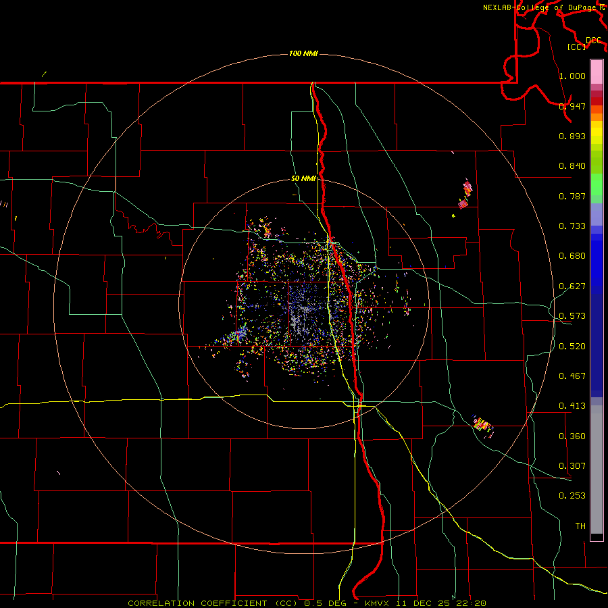
Task: Click the 0.947 color scale label
Action: pos(572,106)
